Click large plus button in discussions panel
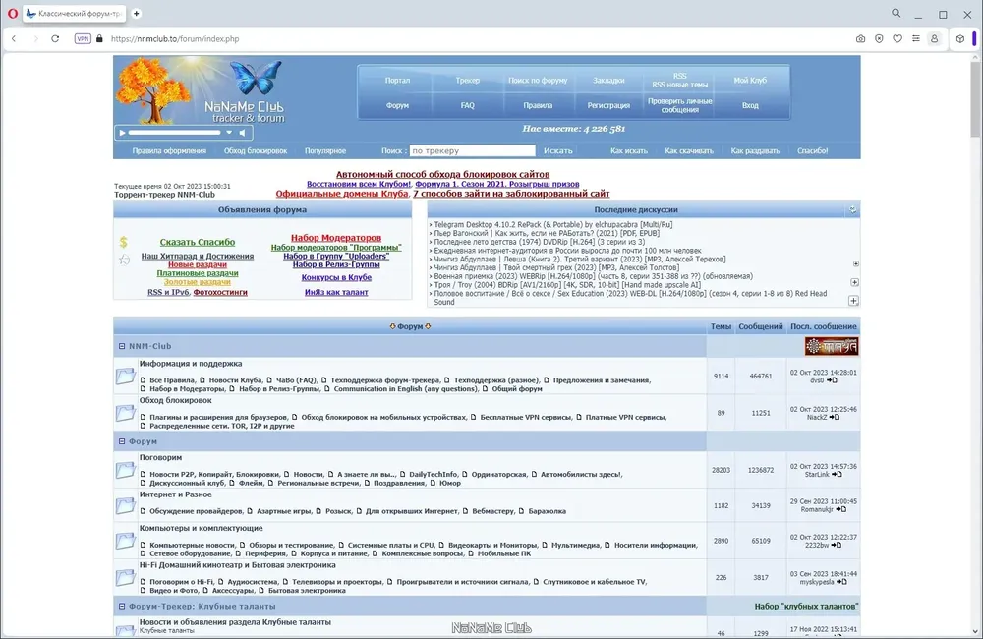 pos(853,301)
